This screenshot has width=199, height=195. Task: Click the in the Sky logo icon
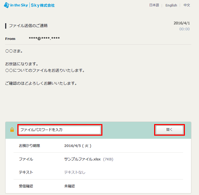pyautogui.click(x=7, y=5)
